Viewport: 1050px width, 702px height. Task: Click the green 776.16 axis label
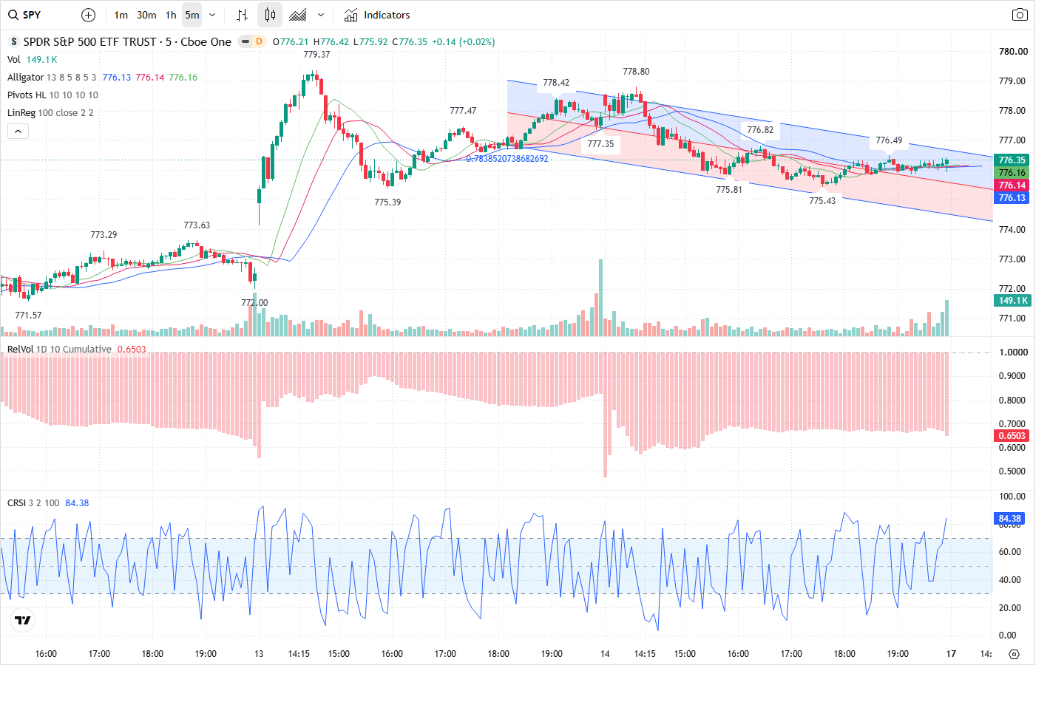coord(1012,173)
